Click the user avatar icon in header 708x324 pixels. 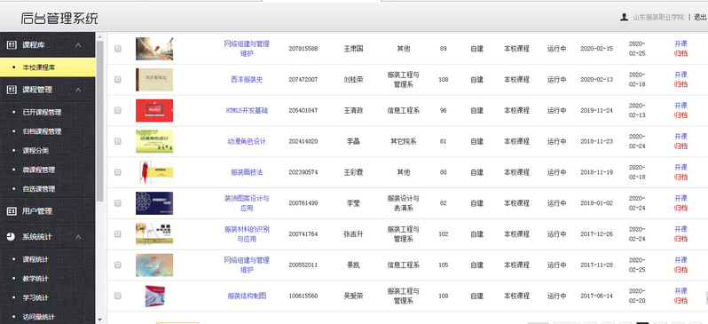[624, 17]
